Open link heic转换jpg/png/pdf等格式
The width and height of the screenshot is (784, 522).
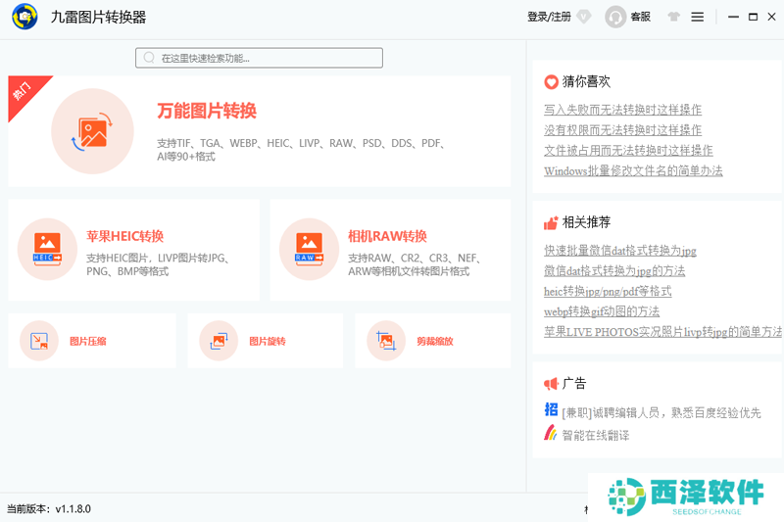tap(608, 291)
